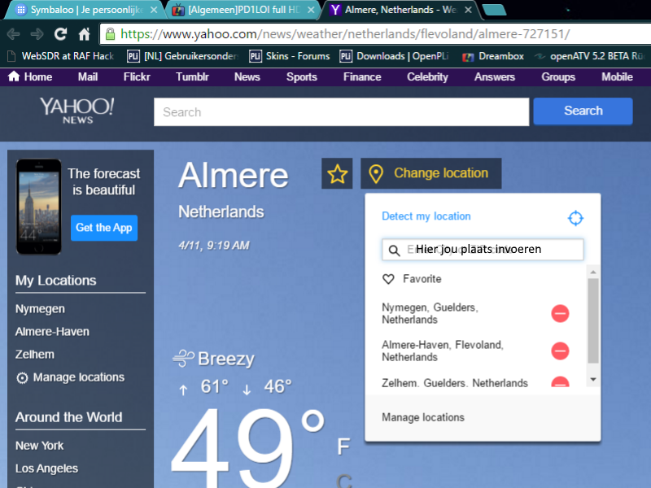This screenshot has height=488, width=651.
Task: Click the location list scrollbar thumb
Action: (593, 320)
